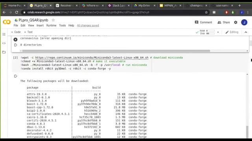Click the notebook title PLpro_QSAR.ipynb
Image resolution: width=252 pixels, height=141 pixels.
pyautogui.click(x=33, y=20)
